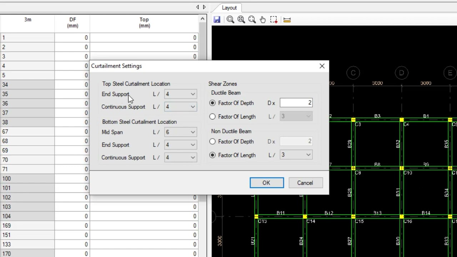Click the zoom extents magnifier icon

tap(241, 20)
